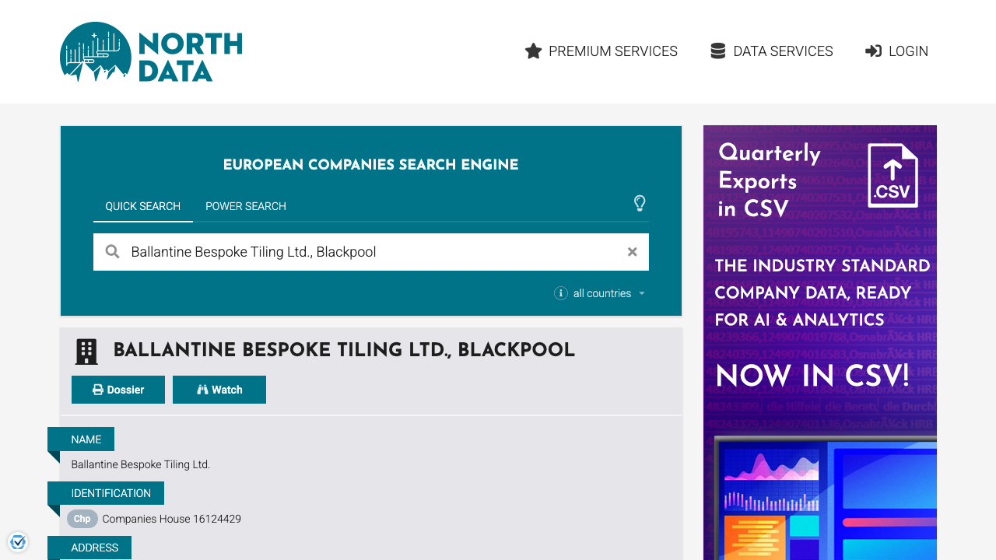
Task: Click the lightbulb search tips icon
Action: [x=640, y=204]
